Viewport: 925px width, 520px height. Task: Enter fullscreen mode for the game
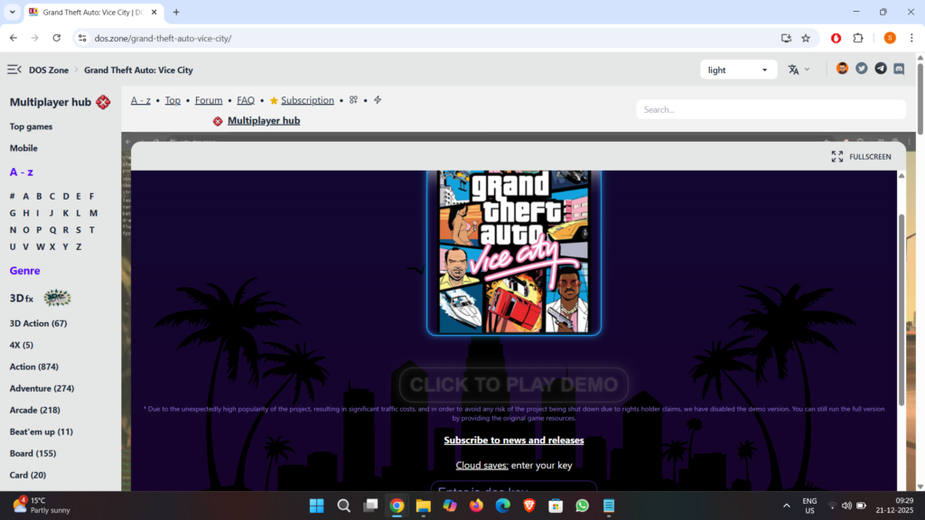click(x=861, y=156)
